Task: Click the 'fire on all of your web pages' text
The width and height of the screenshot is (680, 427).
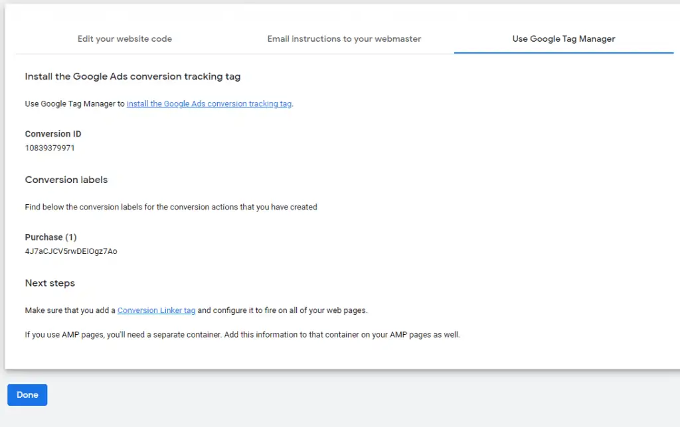Action: point(329,310)
